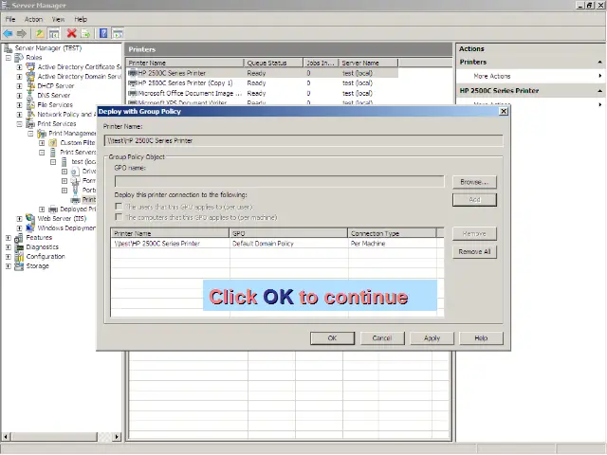The width and height of the screenshot is (607, 455).
Task: Click the tree pane horizontal scrollbar left arrow
Action: coord(6,437)
